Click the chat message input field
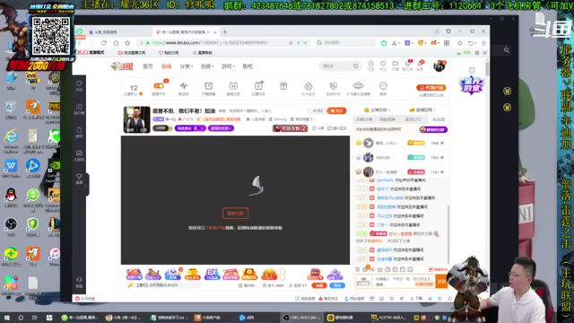This screenshot has width=574, height=323. click(404, 281)
